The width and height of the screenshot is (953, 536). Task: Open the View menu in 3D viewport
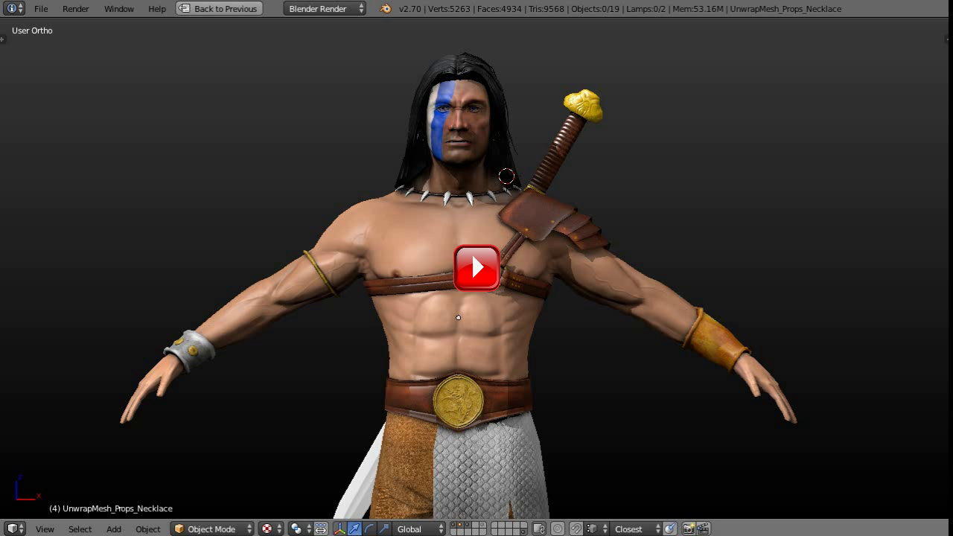pos(45,529)
